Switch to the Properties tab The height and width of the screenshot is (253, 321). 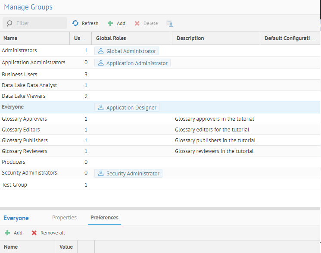point(64,218)
